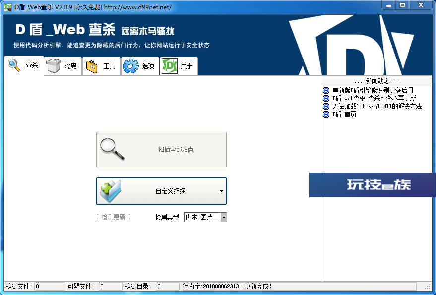436x295 pixels.
Task: Click IE icon beside libmysql.dll item
Action: pyautogui.click(x=326, y=106)
